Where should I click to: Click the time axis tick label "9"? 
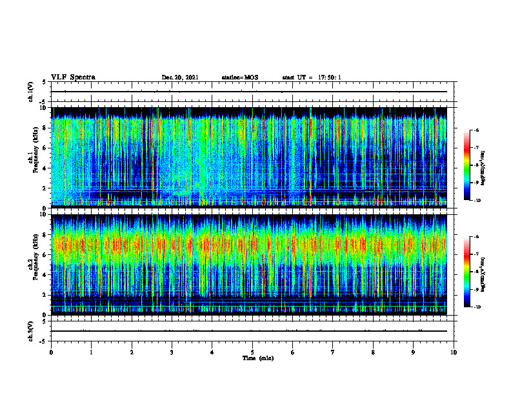tap(413, 352)
